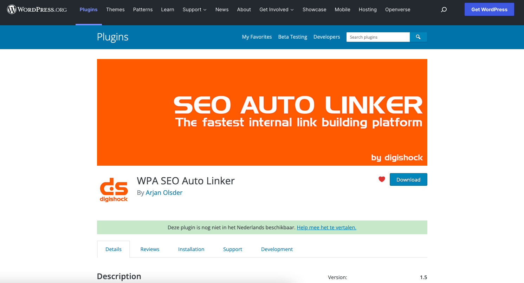This screenshot has width=524, height=283.
Task: Open author Arjan Olsder profile
Action: coord(164,192)
